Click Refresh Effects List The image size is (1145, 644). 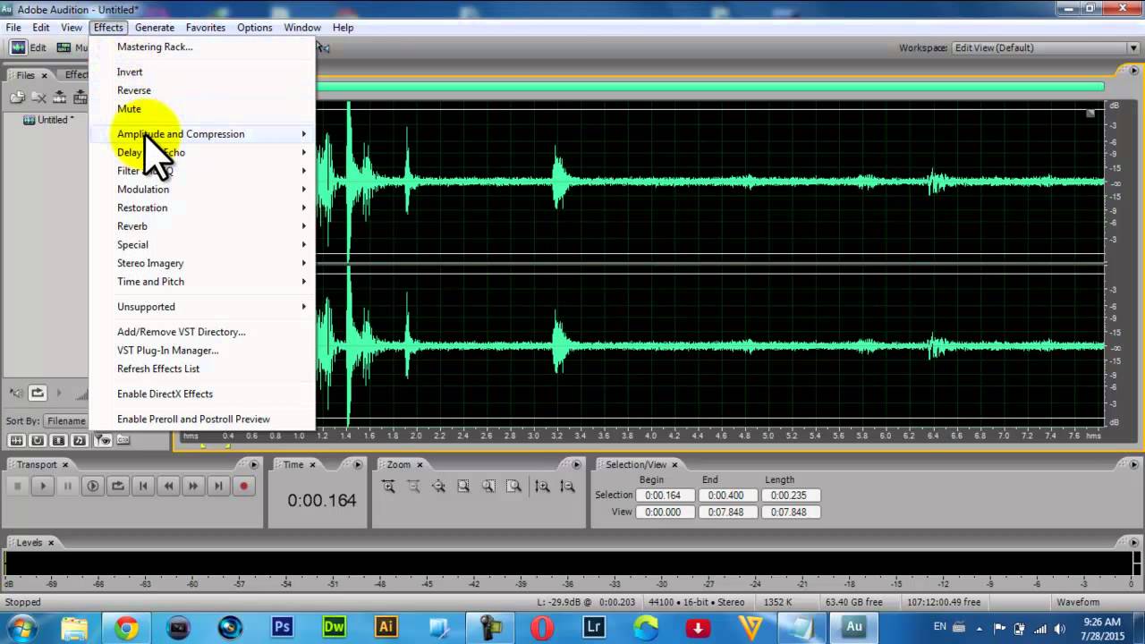[158, 369]
